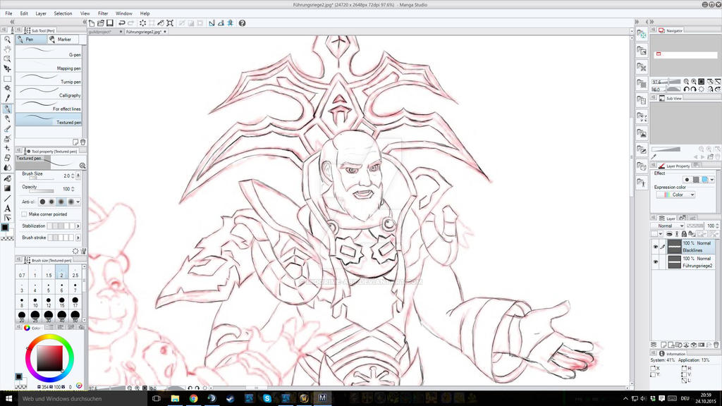Open the Filter menu

point(103,13)
